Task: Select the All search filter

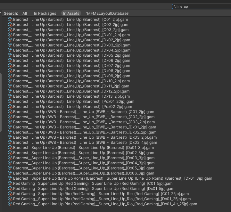Action: [25, 13]
